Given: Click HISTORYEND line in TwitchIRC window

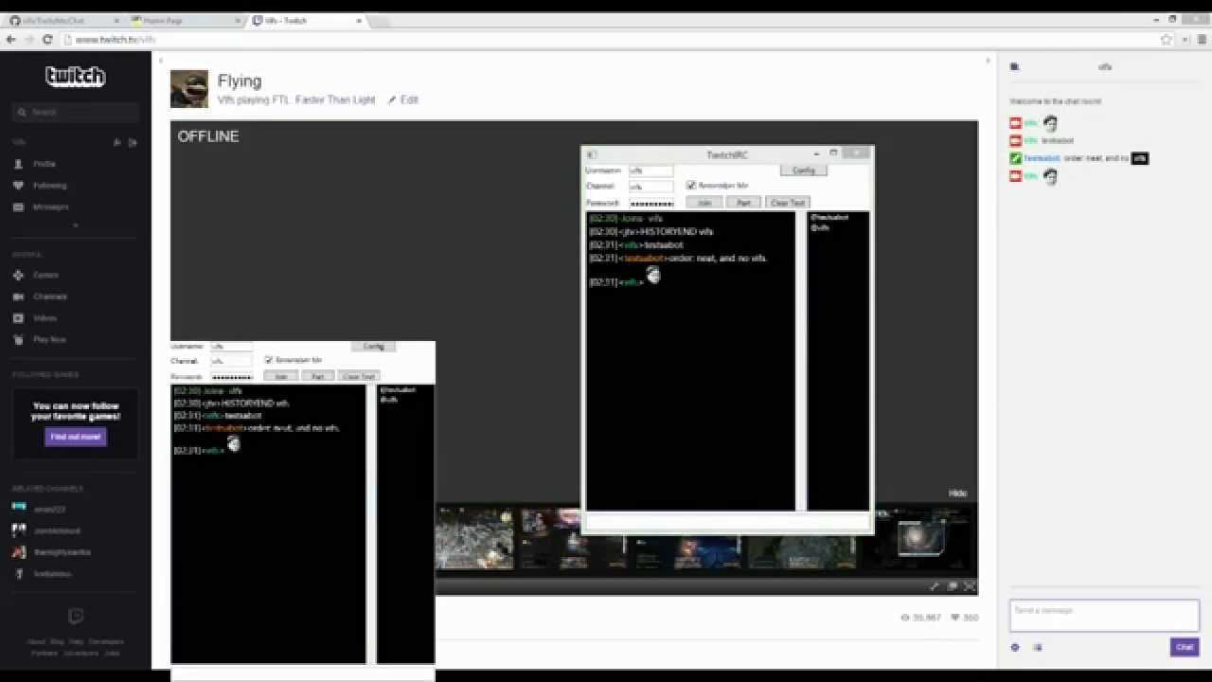Looking at the screenshot, I should point(651,231).
